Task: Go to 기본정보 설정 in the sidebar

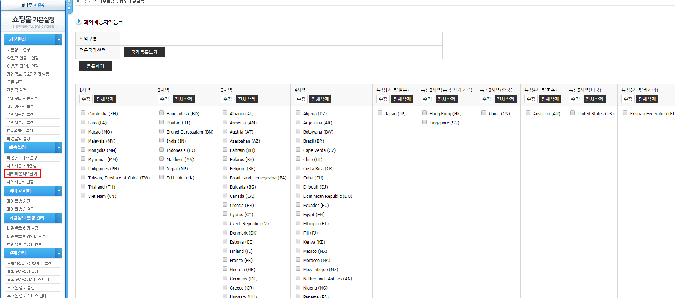Action: [x=19, y=50]
